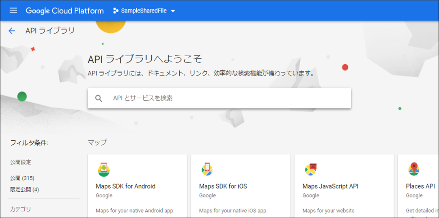The height and width of the screenshot is (218, 439).
Task: Select the Maps SDK for iOS title
Action: pyautogui.click(x=223, y=186)
